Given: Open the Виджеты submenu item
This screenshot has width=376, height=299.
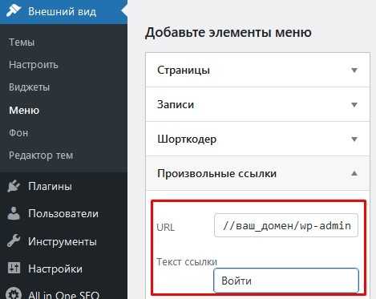Looking at the screenshot, I should coord(30,87).
